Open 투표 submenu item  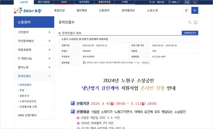point(22,90)
